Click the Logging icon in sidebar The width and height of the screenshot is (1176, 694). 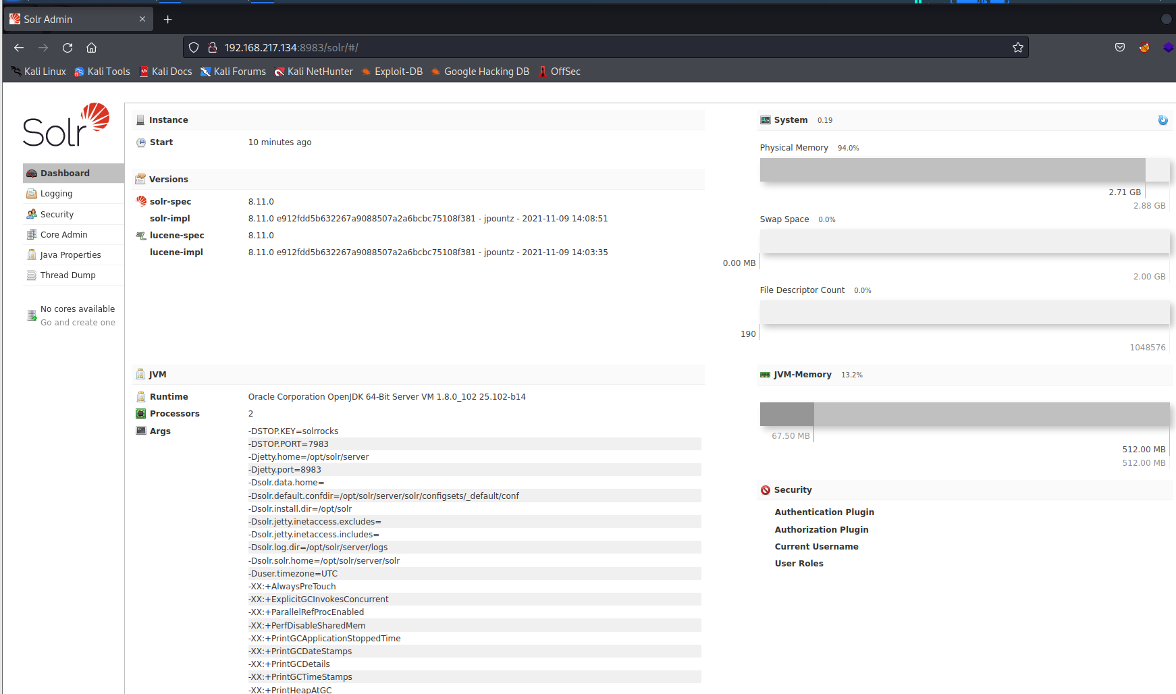[32, 194]
